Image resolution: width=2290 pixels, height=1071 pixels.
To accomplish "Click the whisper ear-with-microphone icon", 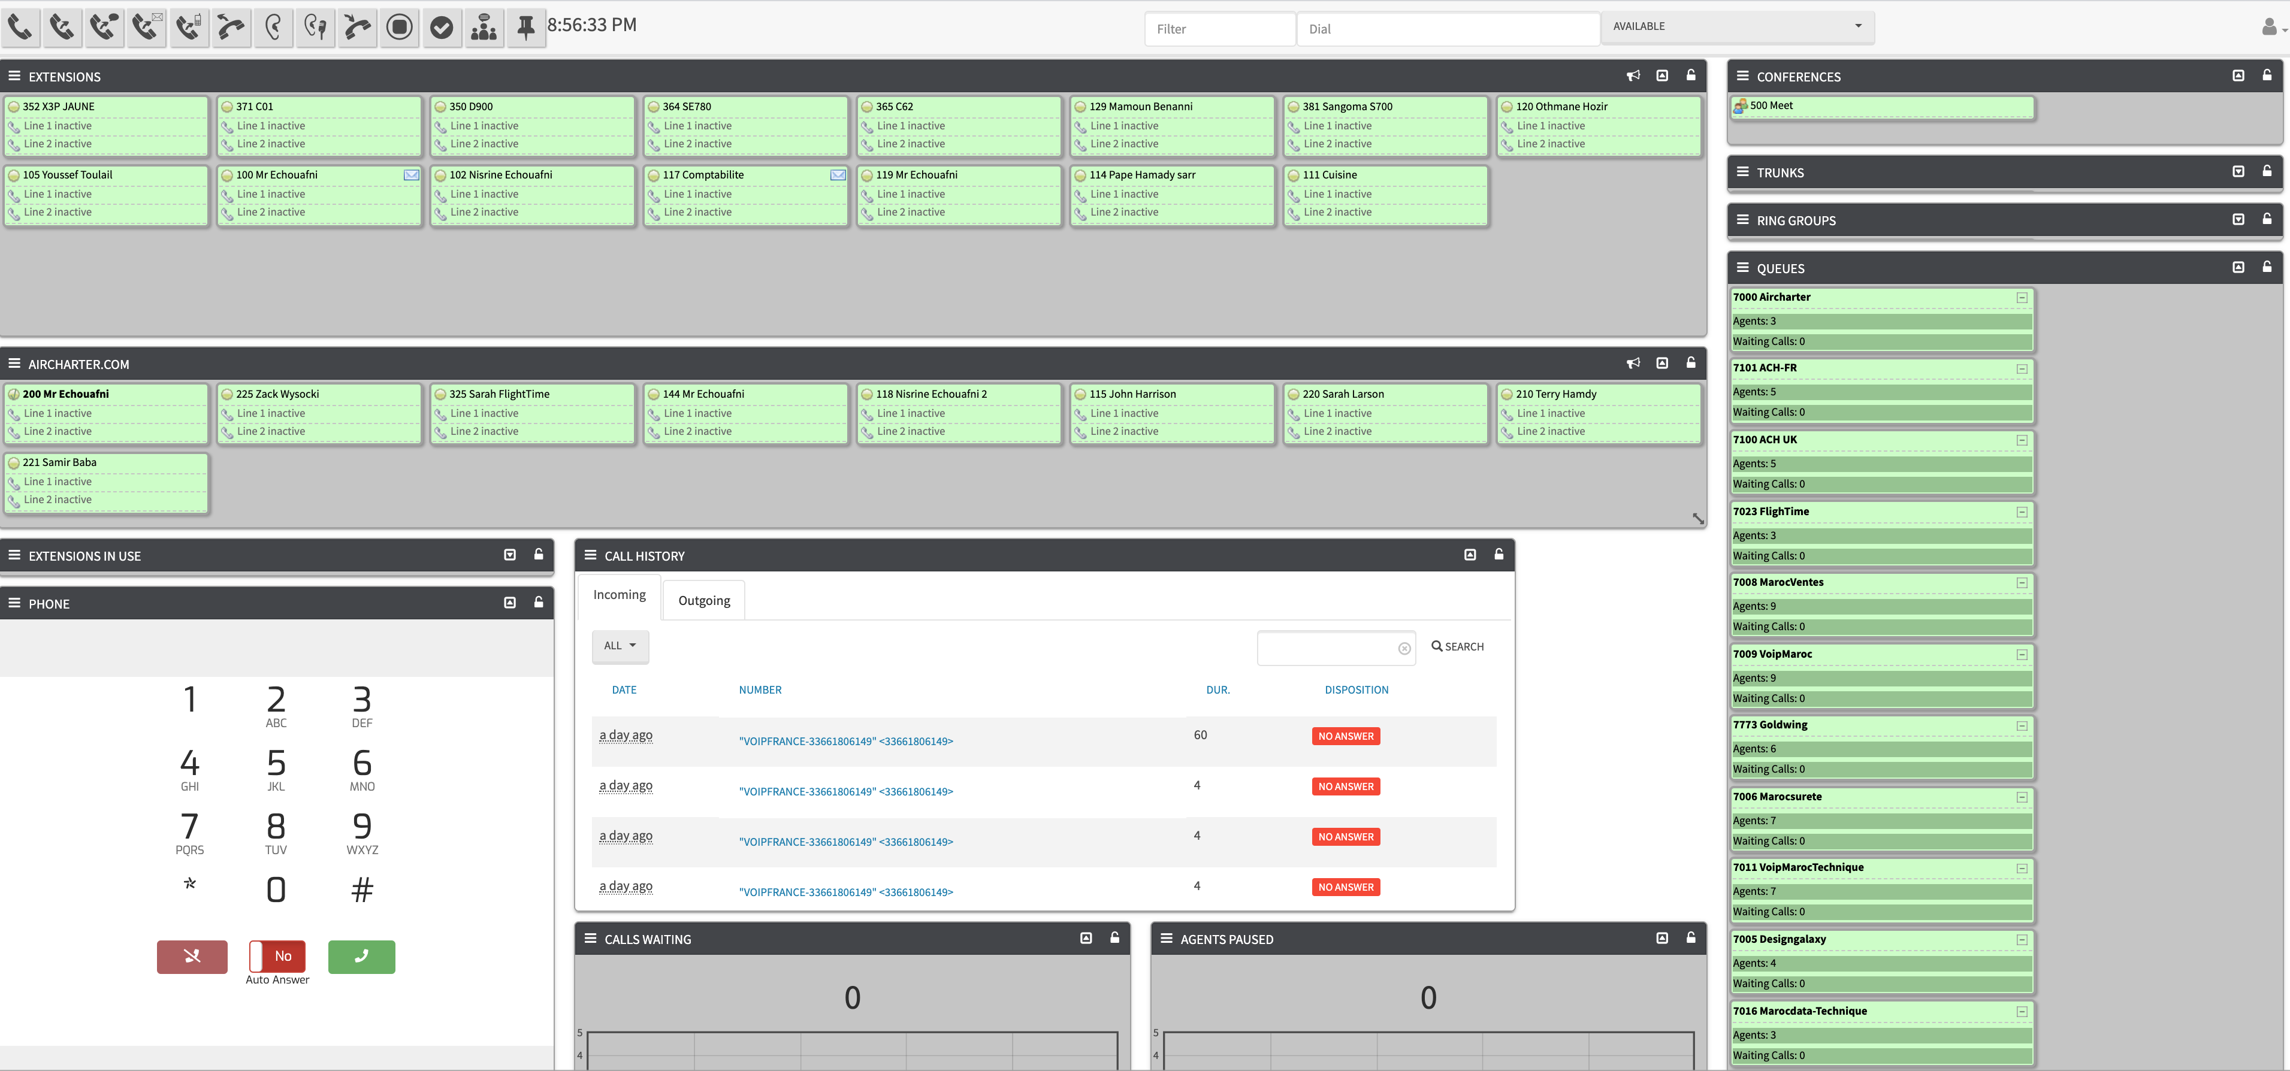I will coord(316,28).
